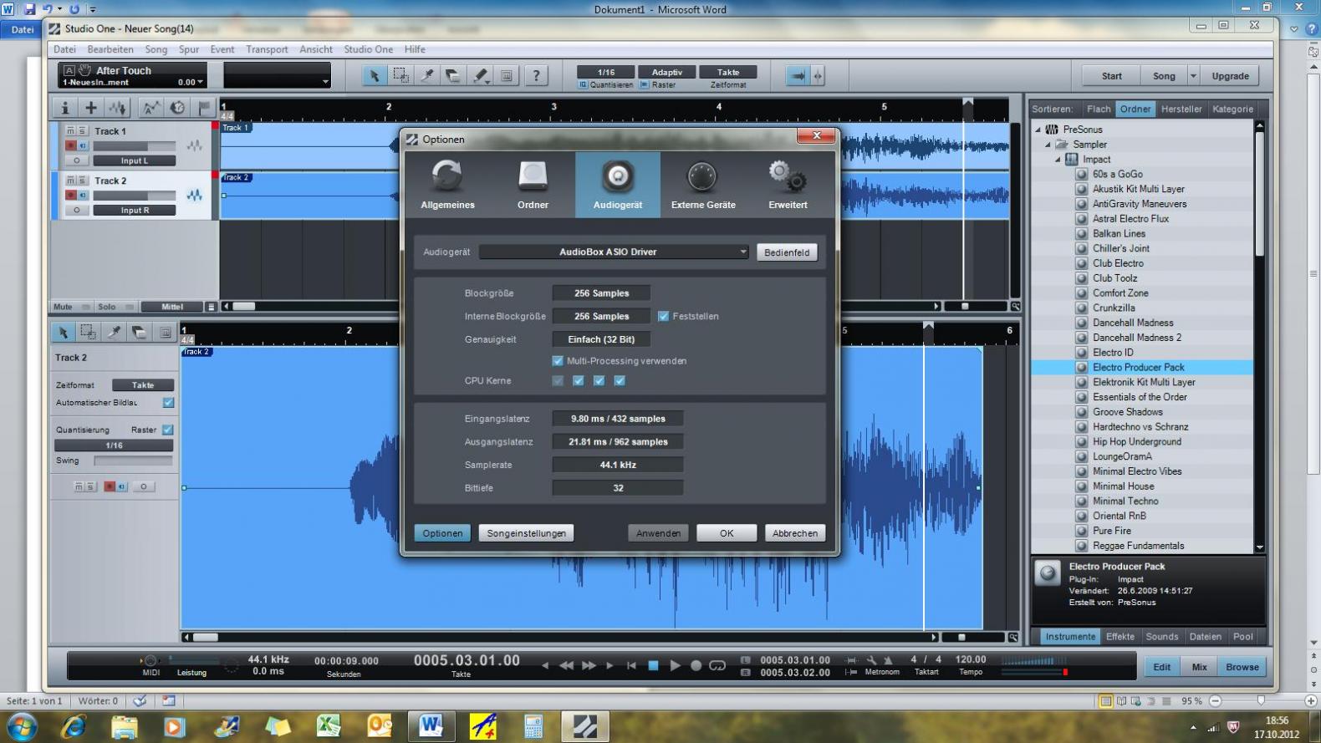Open Internet Explorer from the taskbar
Viewport: 1321px width, 743px height.
click(x=74, y=725)
